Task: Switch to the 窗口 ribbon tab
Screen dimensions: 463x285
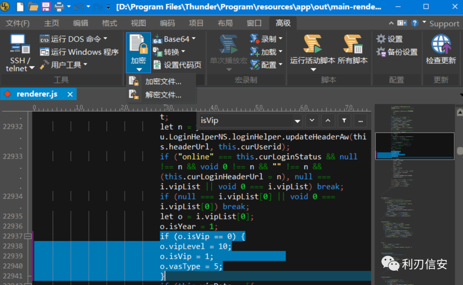Action: (x=254, y=23)
